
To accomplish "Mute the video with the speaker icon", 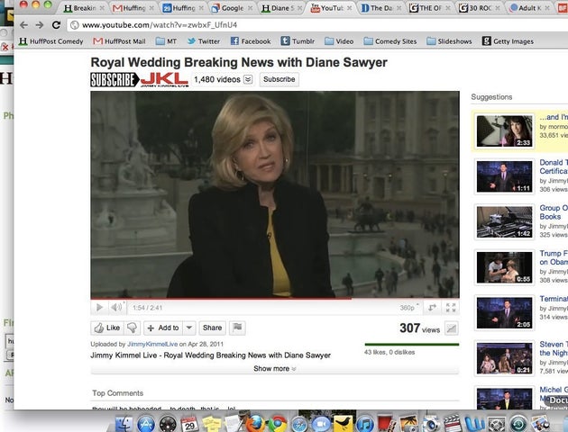I will click(x=116, y=308).
